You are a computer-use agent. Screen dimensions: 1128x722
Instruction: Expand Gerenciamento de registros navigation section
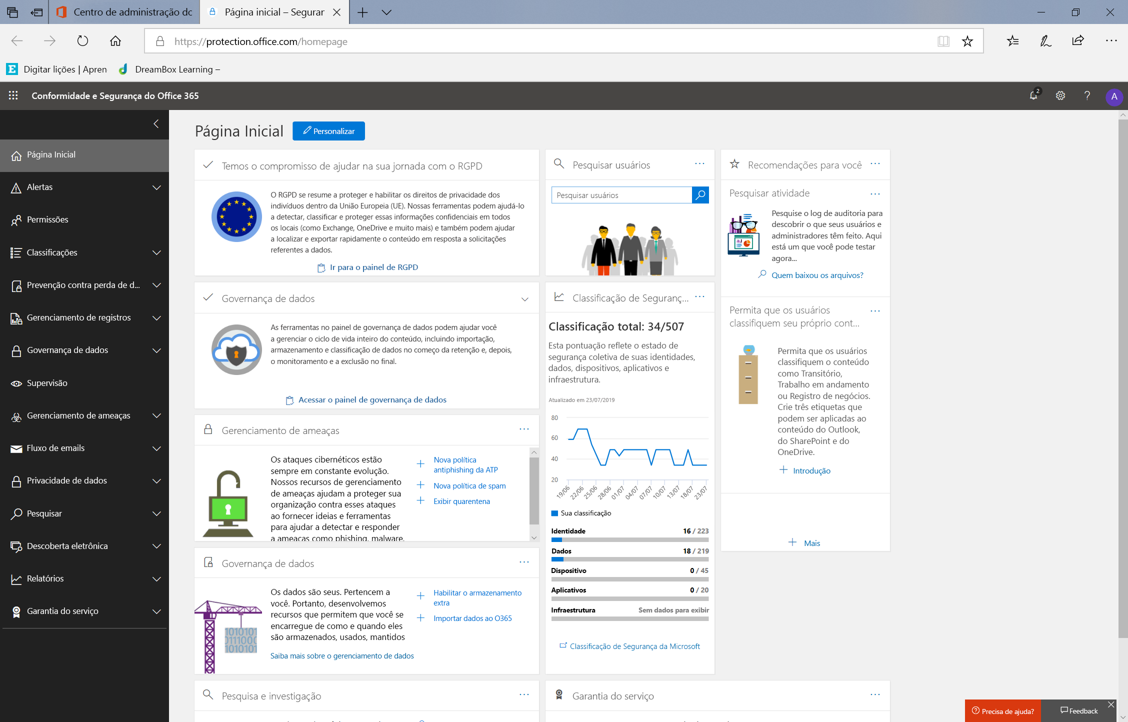156,318
